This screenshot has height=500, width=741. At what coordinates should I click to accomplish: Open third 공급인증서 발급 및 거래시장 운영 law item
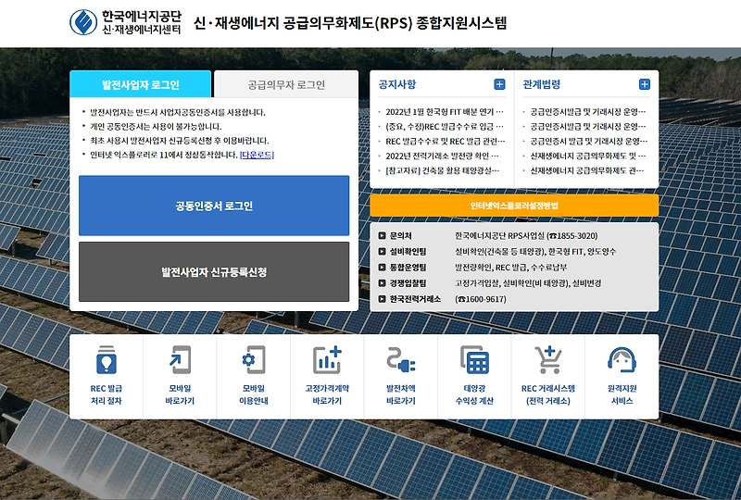click(588, 142)
